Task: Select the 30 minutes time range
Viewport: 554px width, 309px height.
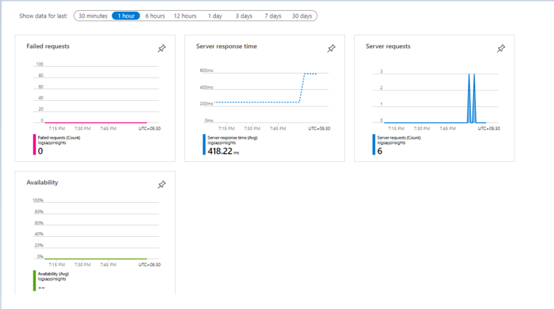Action: [x=93, y=16]
